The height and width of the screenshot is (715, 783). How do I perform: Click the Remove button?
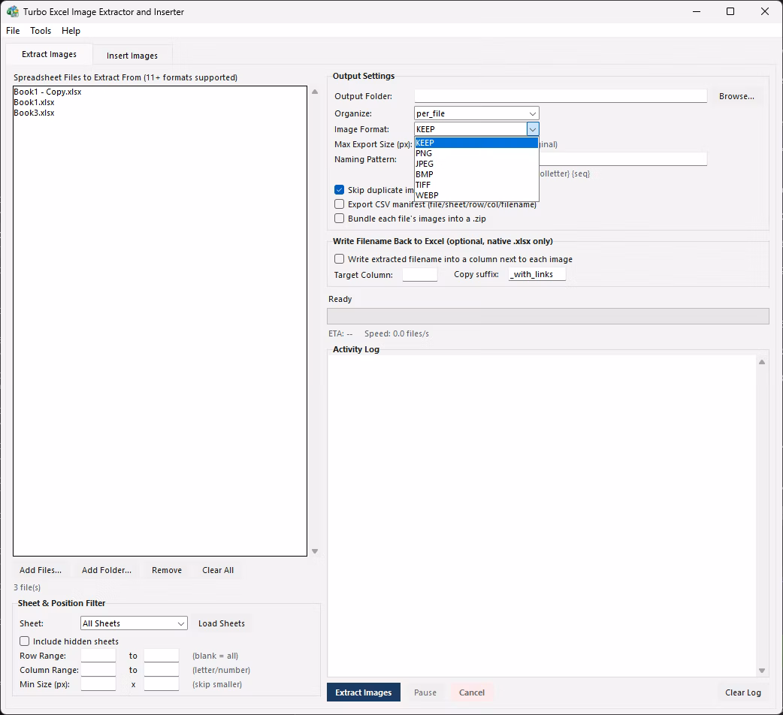click(167, 570)
